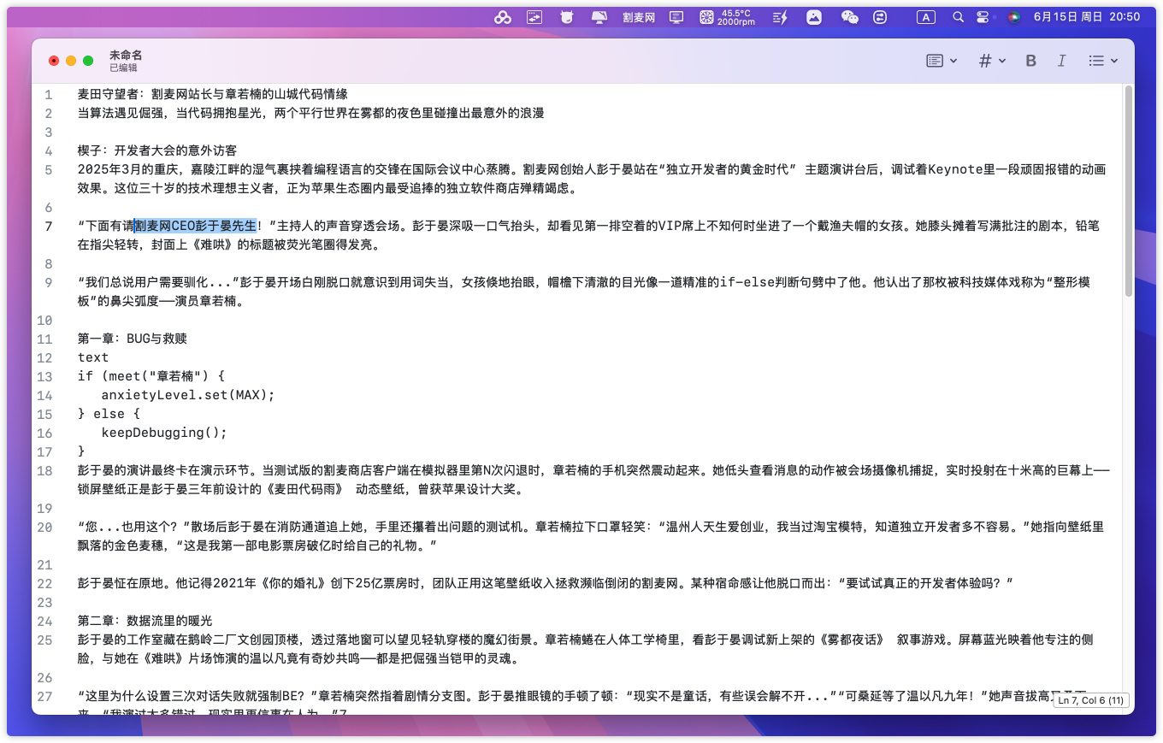Click the code line keepDebugging();
The image size is (1163, 743).
(x=164, y=433)
